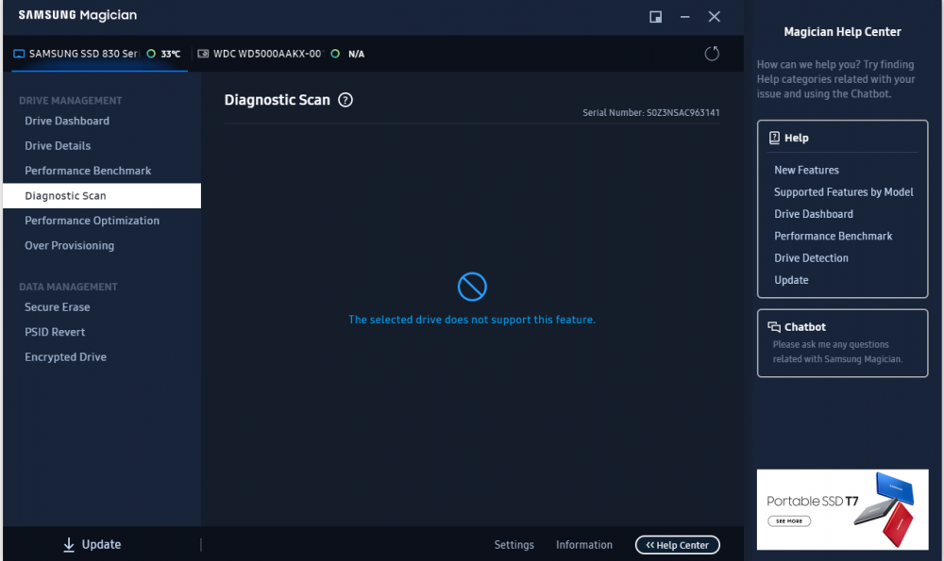
Task: Click the Portable SSD T7 ad banner
Action: (842, 509)
